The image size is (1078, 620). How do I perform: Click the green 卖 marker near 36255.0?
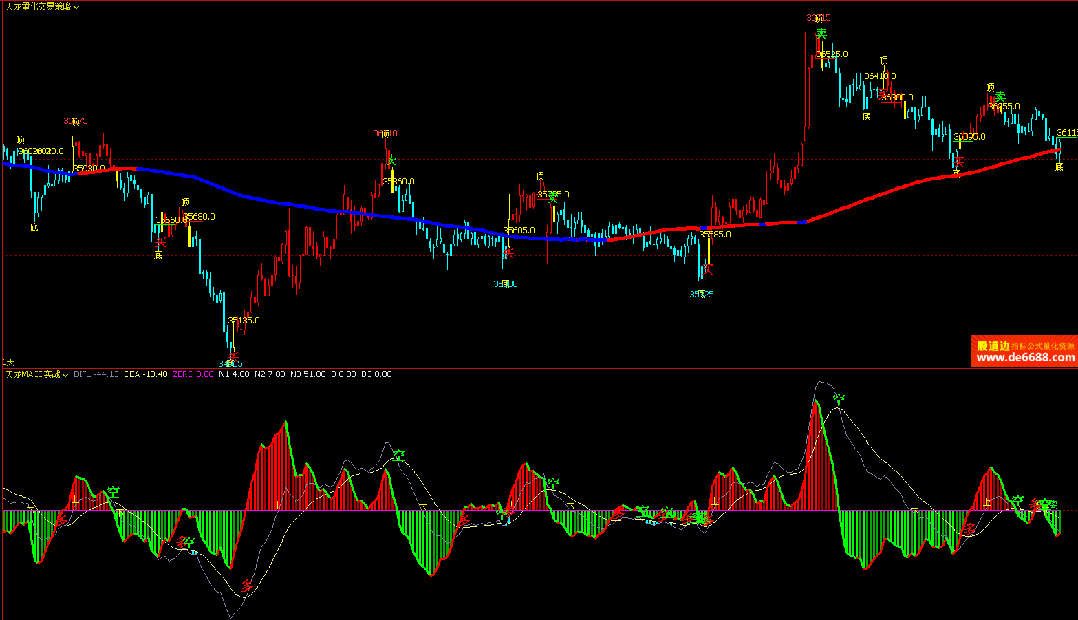tap(1000, 96)
